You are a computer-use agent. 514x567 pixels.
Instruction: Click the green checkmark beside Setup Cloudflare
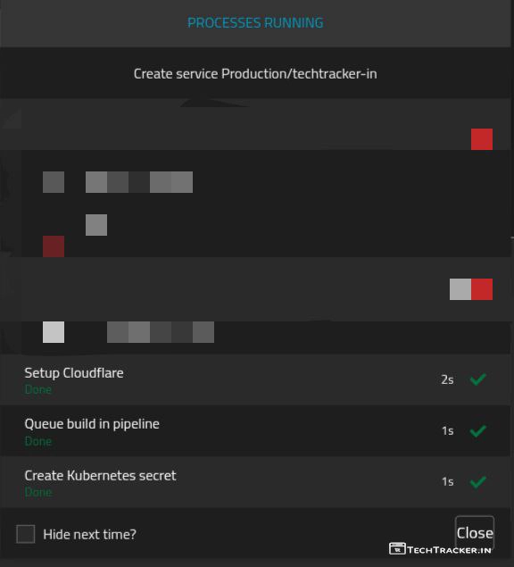tap(477, 379)
